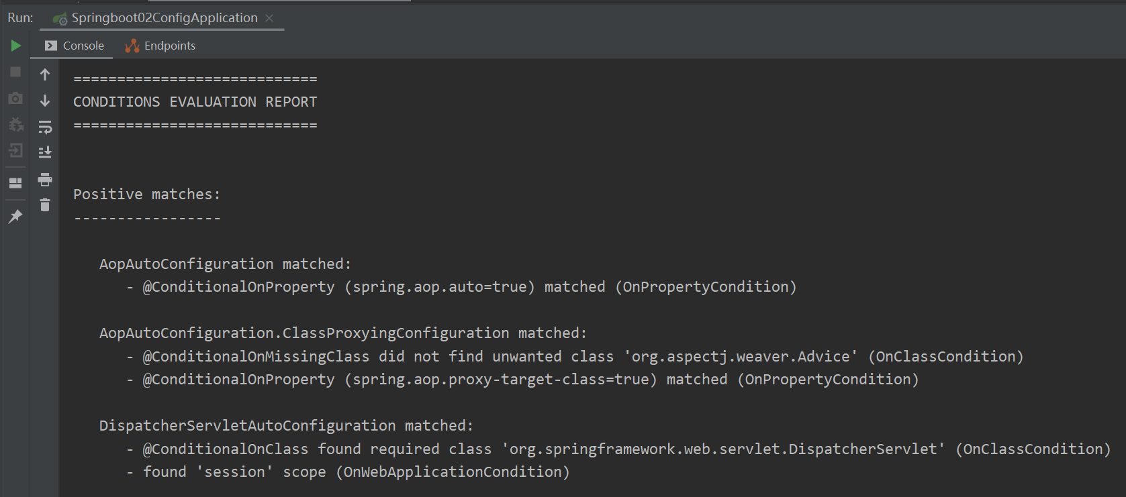This screenshot has height=497, width=1126.
Task: Click the 'DispatcherServletAutoConfiguration matched:' line
Action: click(286, 426)
